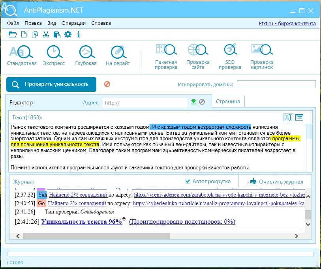Open the Вид menu
The width and height of the screenshot is (321, 269).
[52, 23]
